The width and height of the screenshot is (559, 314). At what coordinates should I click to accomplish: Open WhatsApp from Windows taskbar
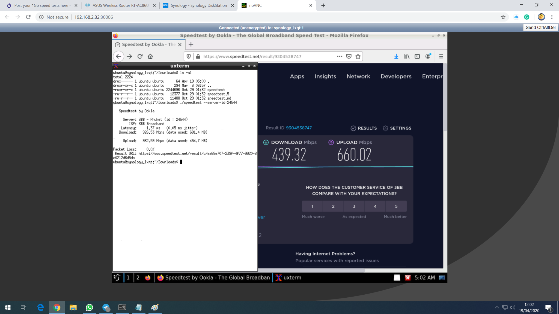pyautogui.click(x=90, y=307)
